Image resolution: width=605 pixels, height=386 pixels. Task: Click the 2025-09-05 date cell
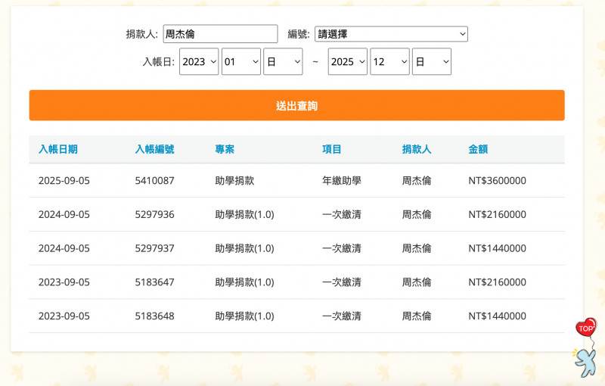[x=64, y=181]
